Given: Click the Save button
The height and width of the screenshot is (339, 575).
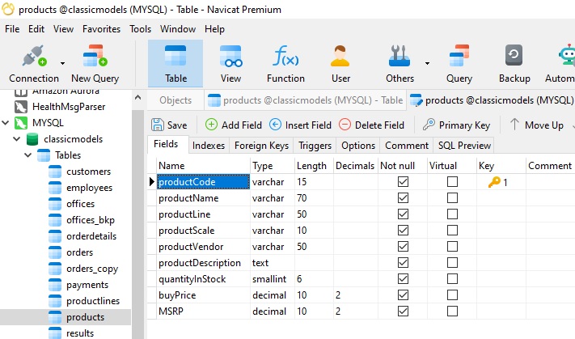Looking at the screenshot, I should (169, 125).
